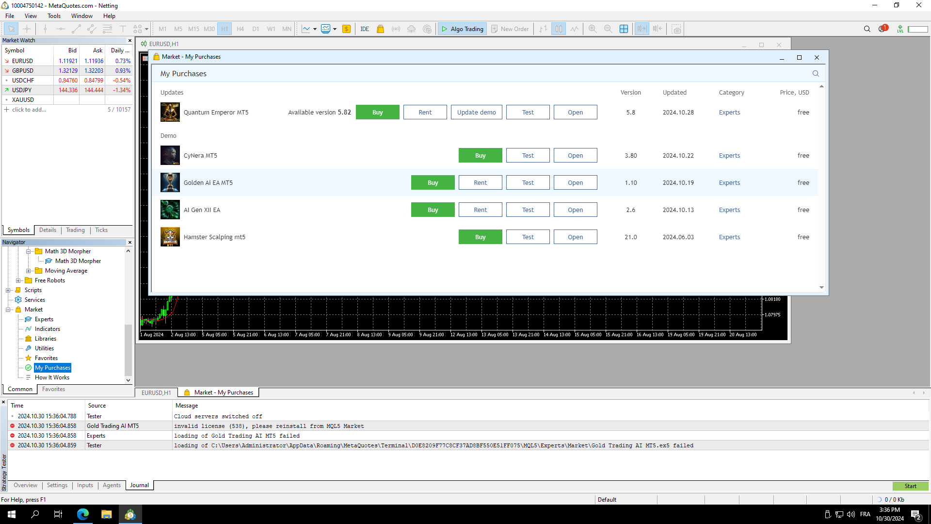Select the cursor arrow tool
Screen dimensions: 931x524
(11, 29)
